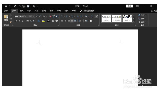Decrease font size with the shrink font icon
161x92 pixels.
coord(40,16)
